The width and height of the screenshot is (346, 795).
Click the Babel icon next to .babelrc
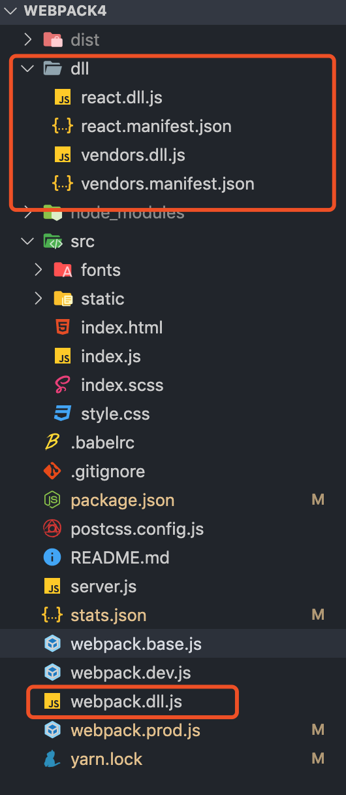pyautogui.click(x=52, y=443)
